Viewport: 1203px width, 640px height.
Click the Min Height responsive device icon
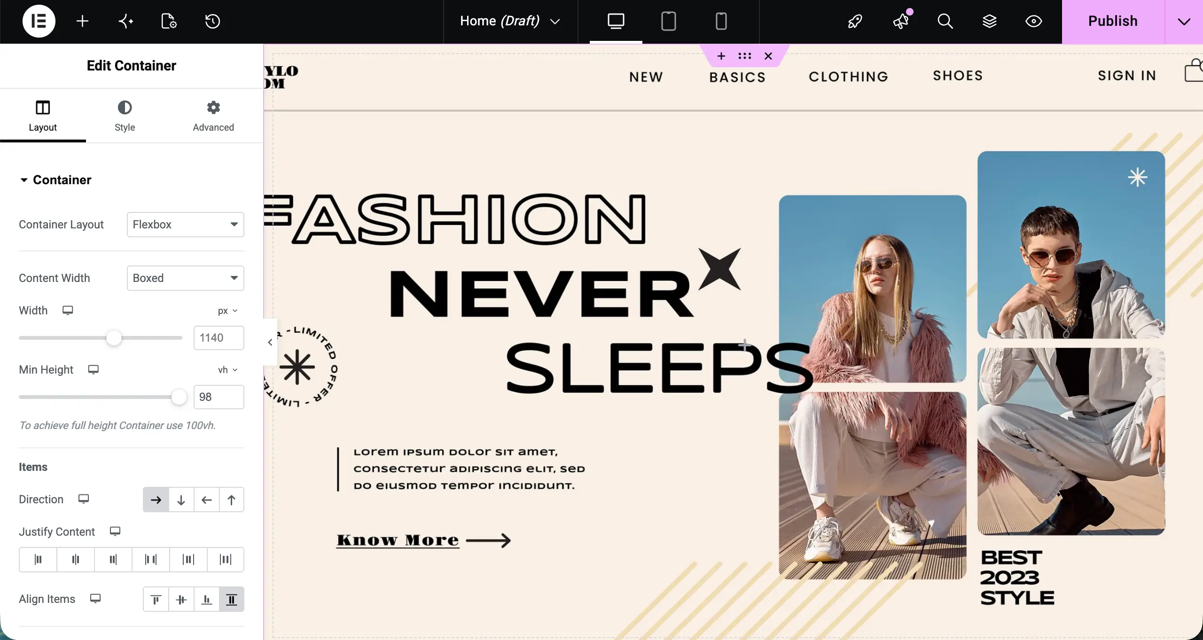[x=93, y=370]
